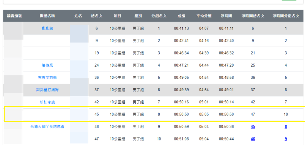Select the net time 00:50:14
The width and height of the screenshot is (305, 145).
[226, 102]
